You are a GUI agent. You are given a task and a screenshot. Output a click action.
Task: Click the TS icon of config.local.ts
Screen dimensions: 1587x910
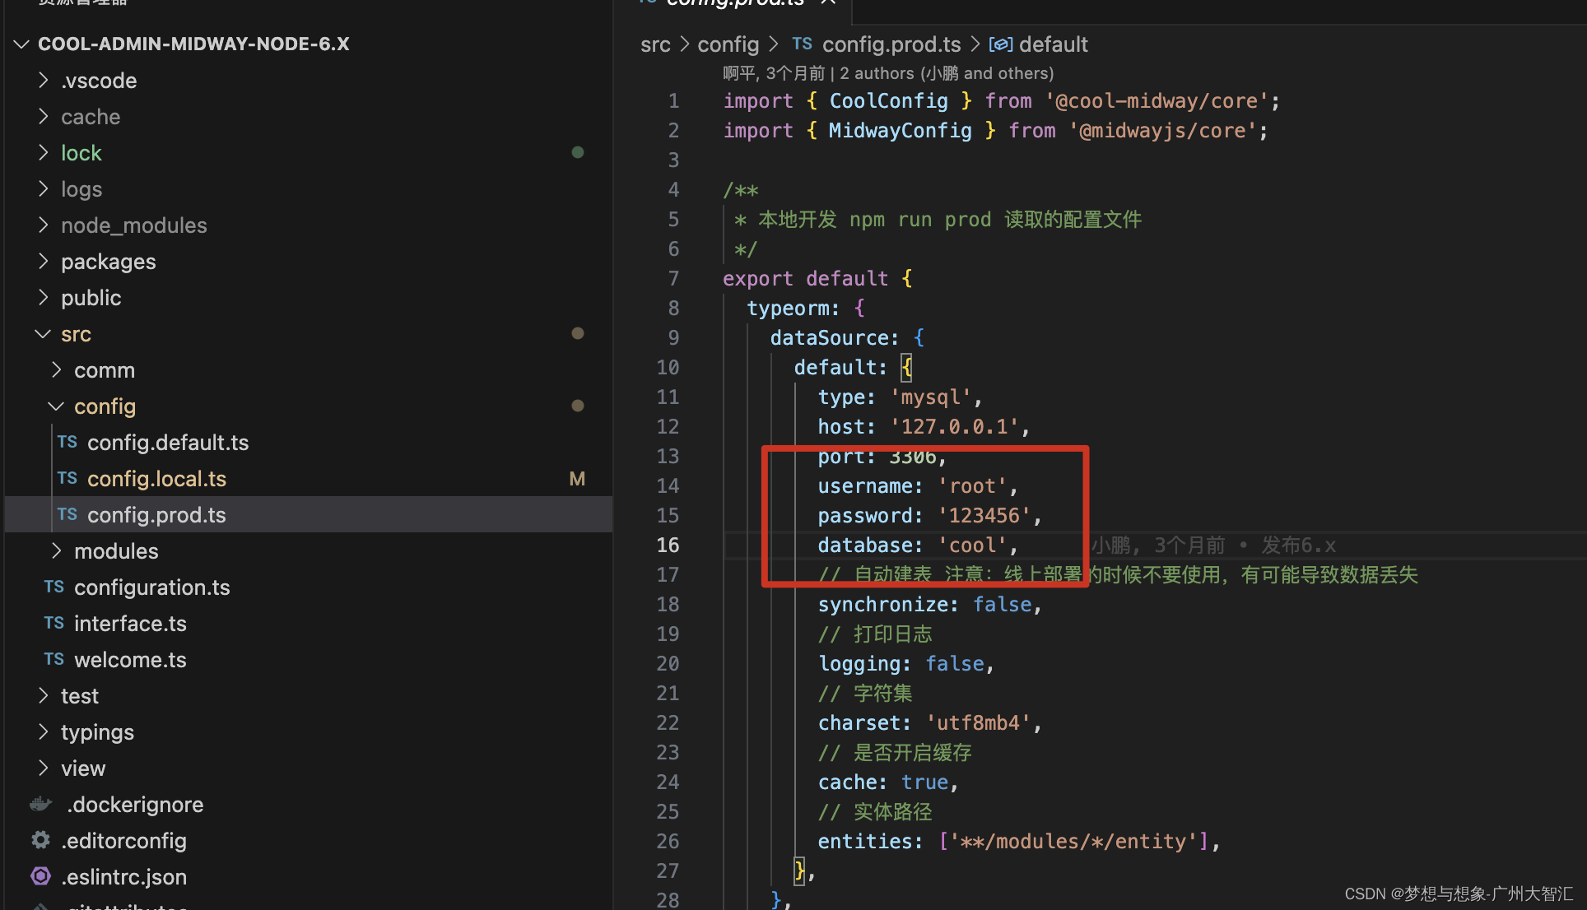67,478
